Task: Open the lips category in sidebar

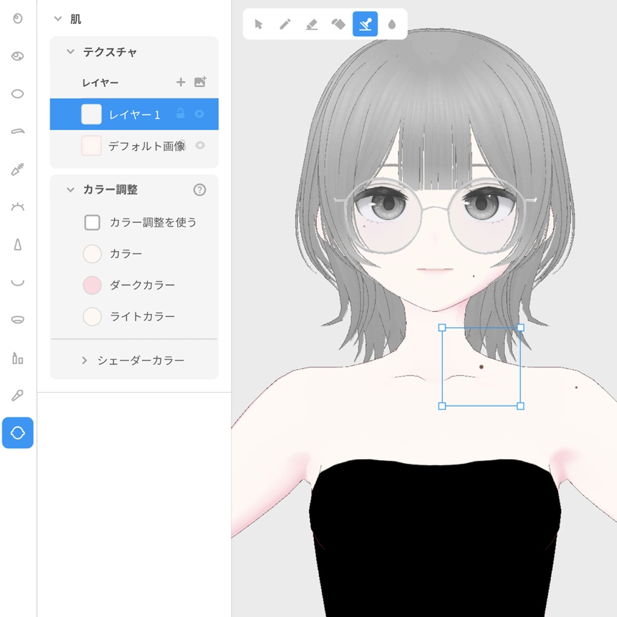Action: click(17, 319)
